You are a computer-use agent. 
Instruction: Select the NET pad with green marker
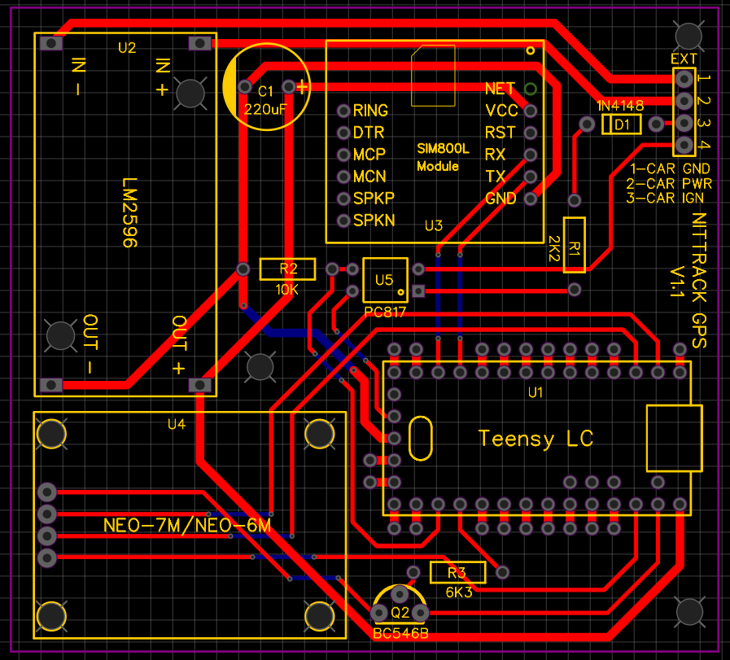tap(531, 88)
